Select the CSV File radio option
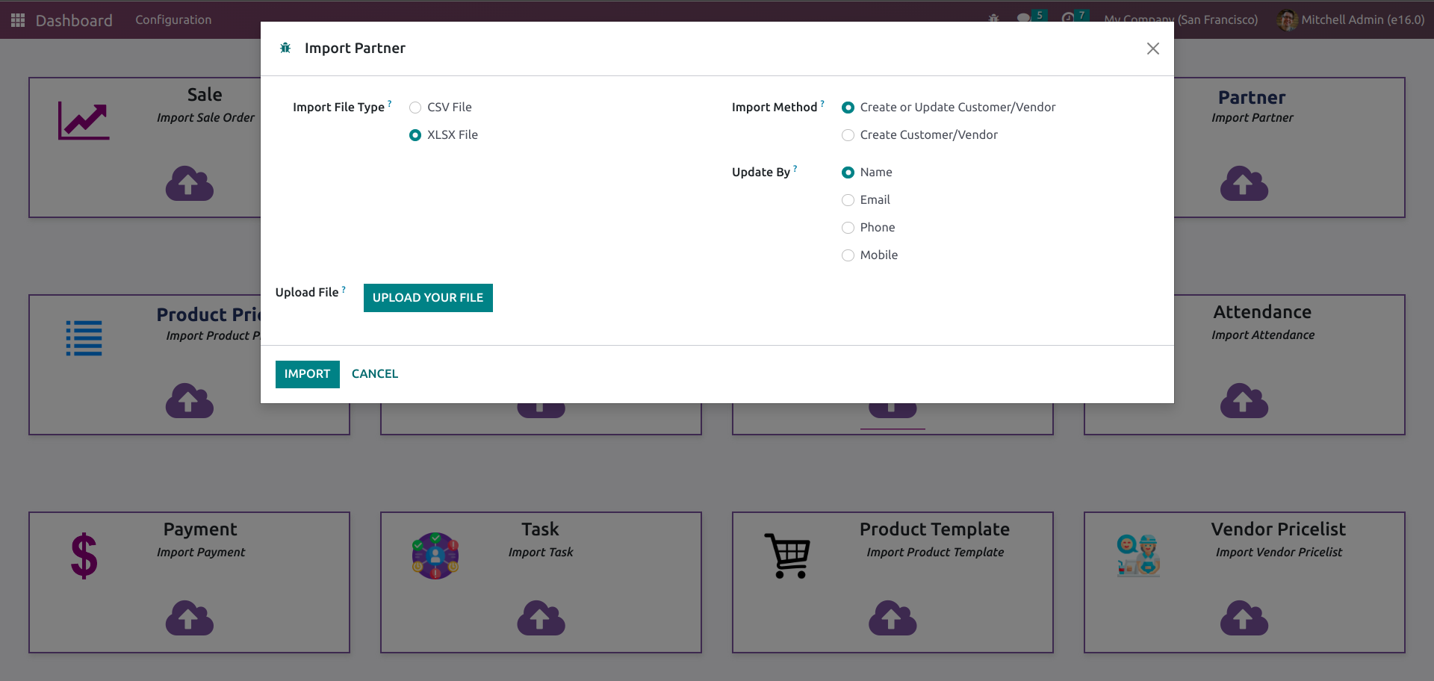 415,108
